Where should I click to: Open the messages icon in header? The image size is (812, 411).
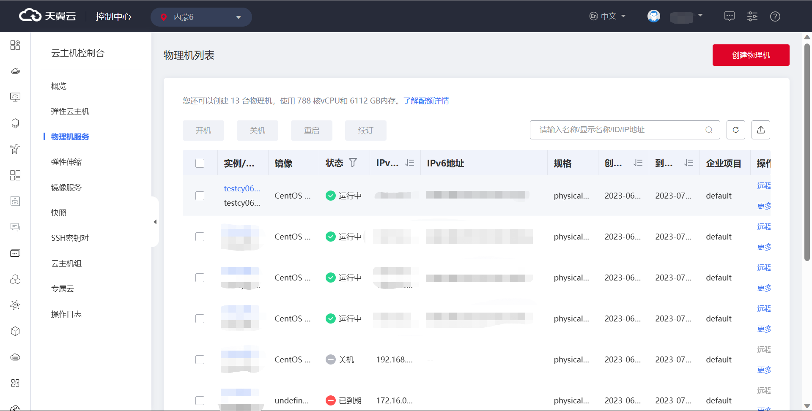pos(729,16)
